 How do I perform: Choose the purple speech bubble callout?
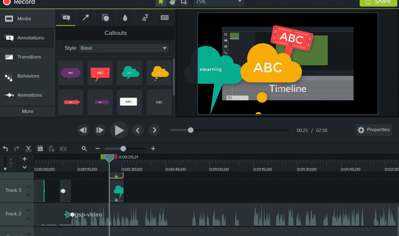pyautogui.click(x=71, y=73)
